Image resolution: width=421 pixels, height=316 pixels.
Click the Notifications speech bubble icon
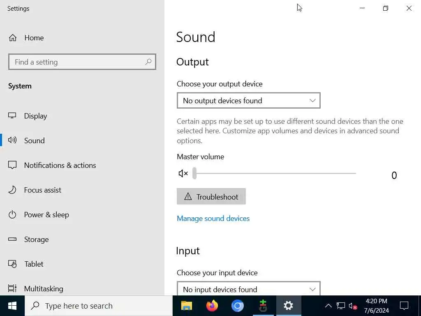pos(12,165)
